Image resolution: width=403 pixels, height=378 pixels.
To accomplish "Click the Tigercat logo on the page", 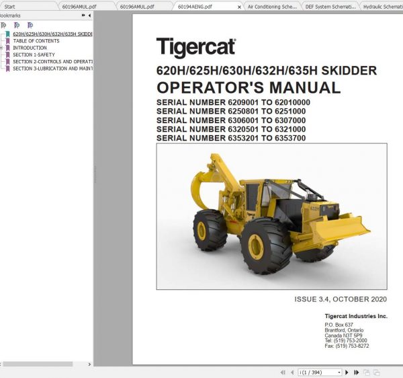I will pyautogui.click(x=196, y=47).
